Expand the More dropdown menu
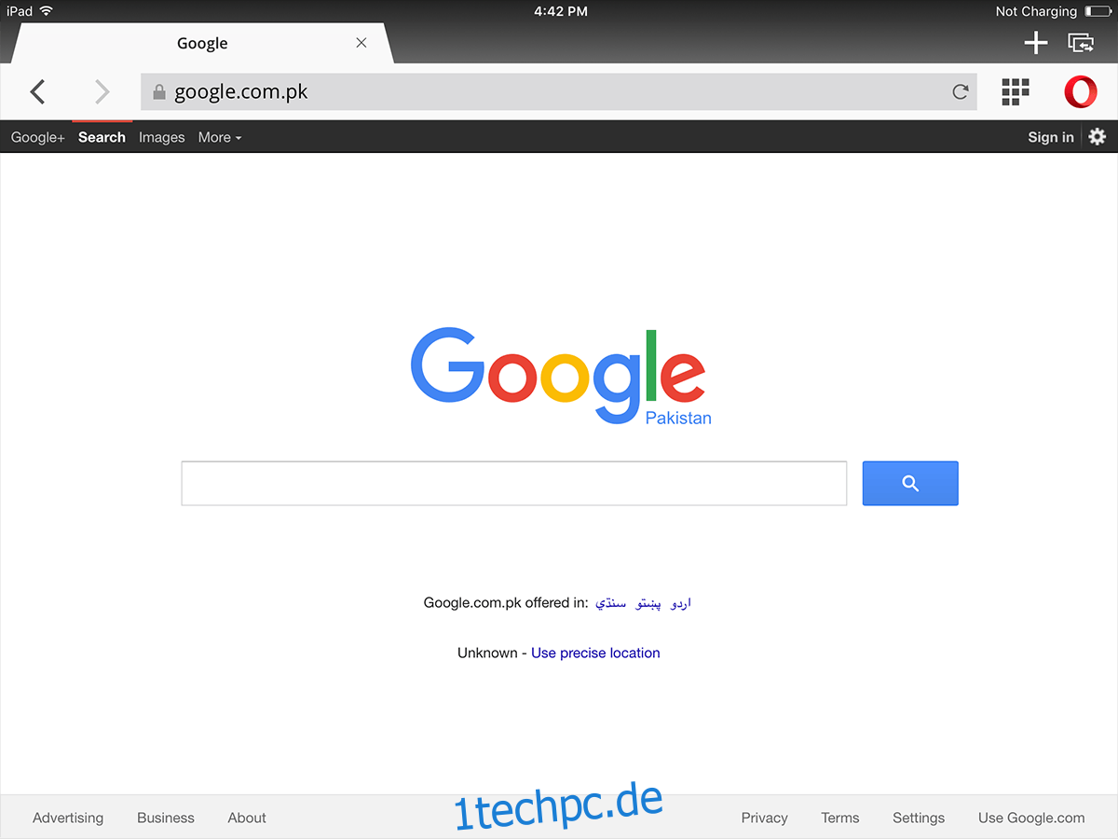Screen dimensions: 1118x839 [220, 137]
